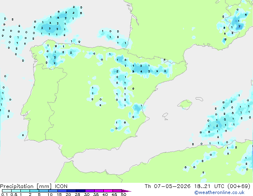Image resolution: width=253 pixels, height=196 pixels.
Task: Select the 1–2 mm legend color swatch
Action: [25, 191]
